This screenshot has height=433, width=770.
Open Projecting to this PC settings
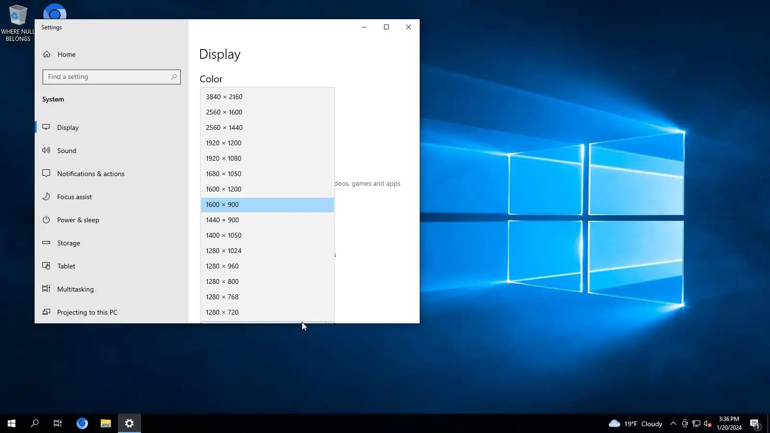(x=112, y=312)
